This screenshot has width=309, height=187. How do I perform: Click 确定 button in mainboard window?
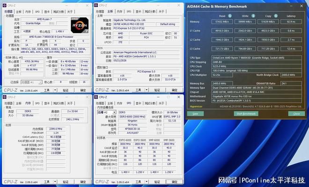click(x=175, y=90)
